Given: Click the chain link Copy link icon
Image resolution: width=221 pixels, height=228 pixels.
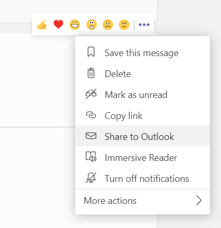Looking at the screenshot, I should [91, 115].
